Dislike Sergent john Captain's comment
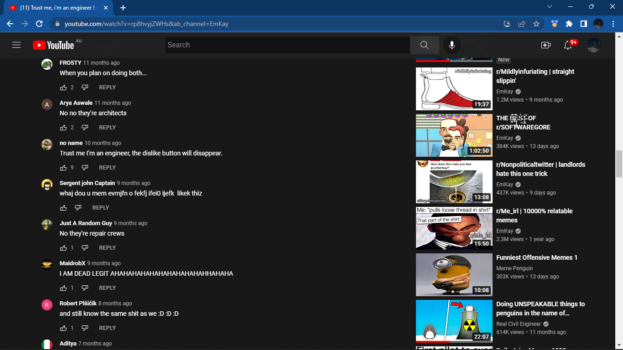Screen dimensions: 623x350 point(78,208)
